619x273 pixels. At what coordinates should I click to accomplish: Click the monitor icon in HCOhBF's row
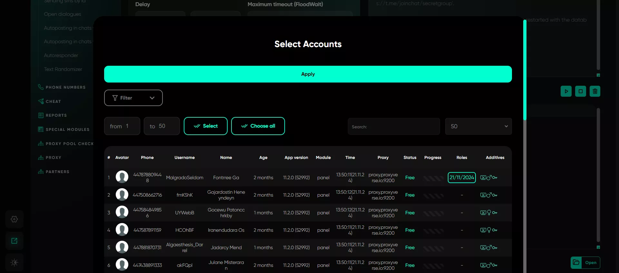pos(483,230)
